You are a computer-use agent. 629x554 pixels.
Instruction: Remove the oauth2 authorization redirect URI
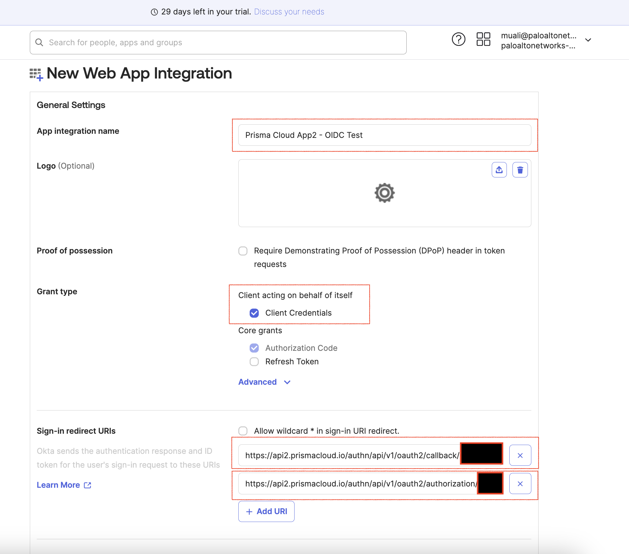point(520,484)
